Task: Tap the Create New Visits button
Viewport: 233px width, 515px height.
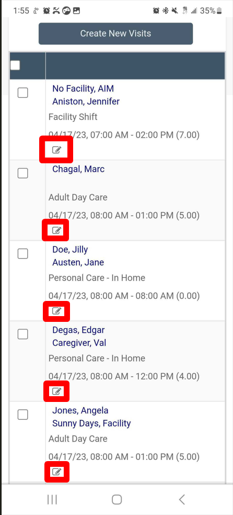Action: coord(115,33)
